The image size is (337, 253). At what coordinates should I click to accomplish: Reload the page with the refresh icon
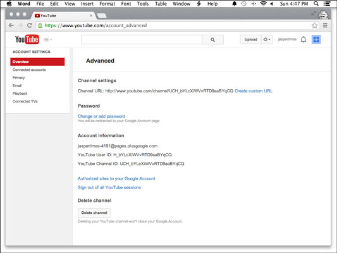pyautogui.click(x=30, y=25)
